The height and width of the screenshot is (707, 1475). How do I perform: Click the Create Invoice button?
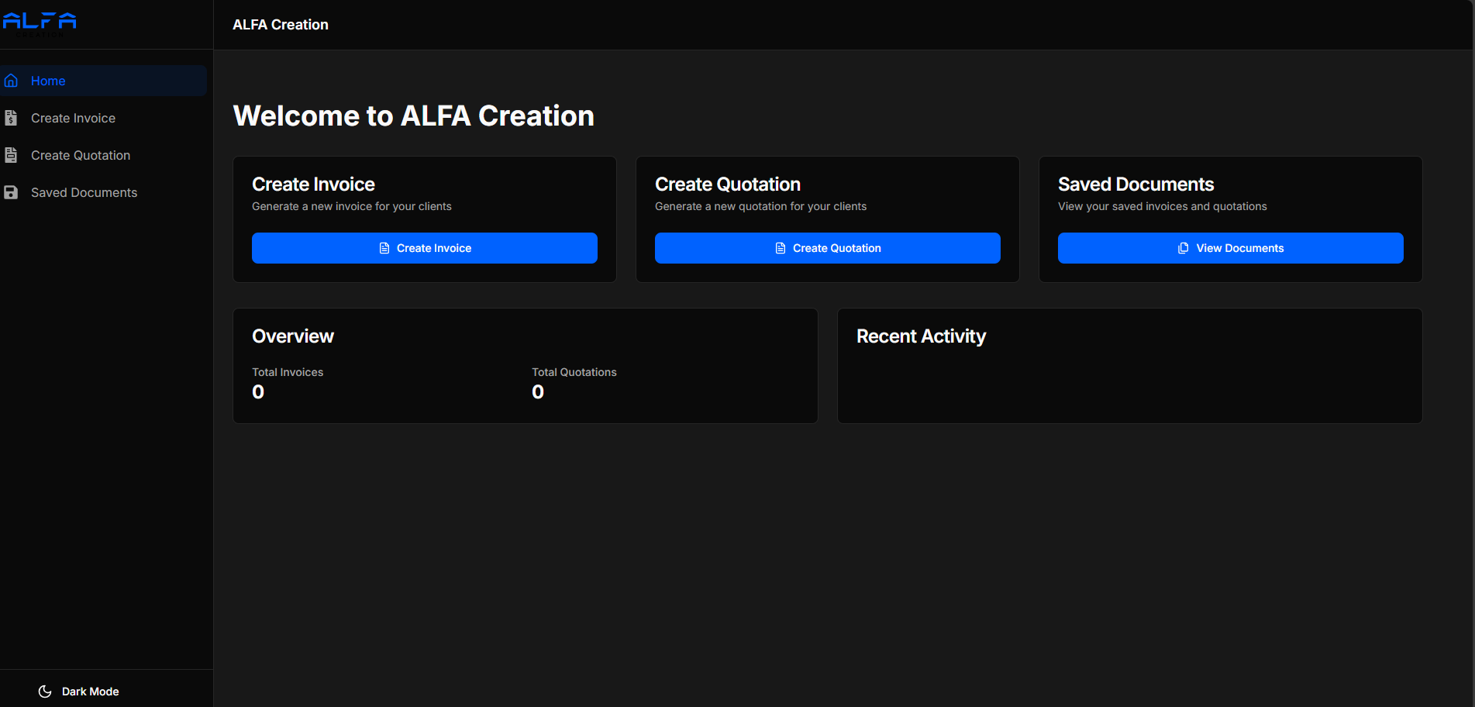(x=425, y=247)
